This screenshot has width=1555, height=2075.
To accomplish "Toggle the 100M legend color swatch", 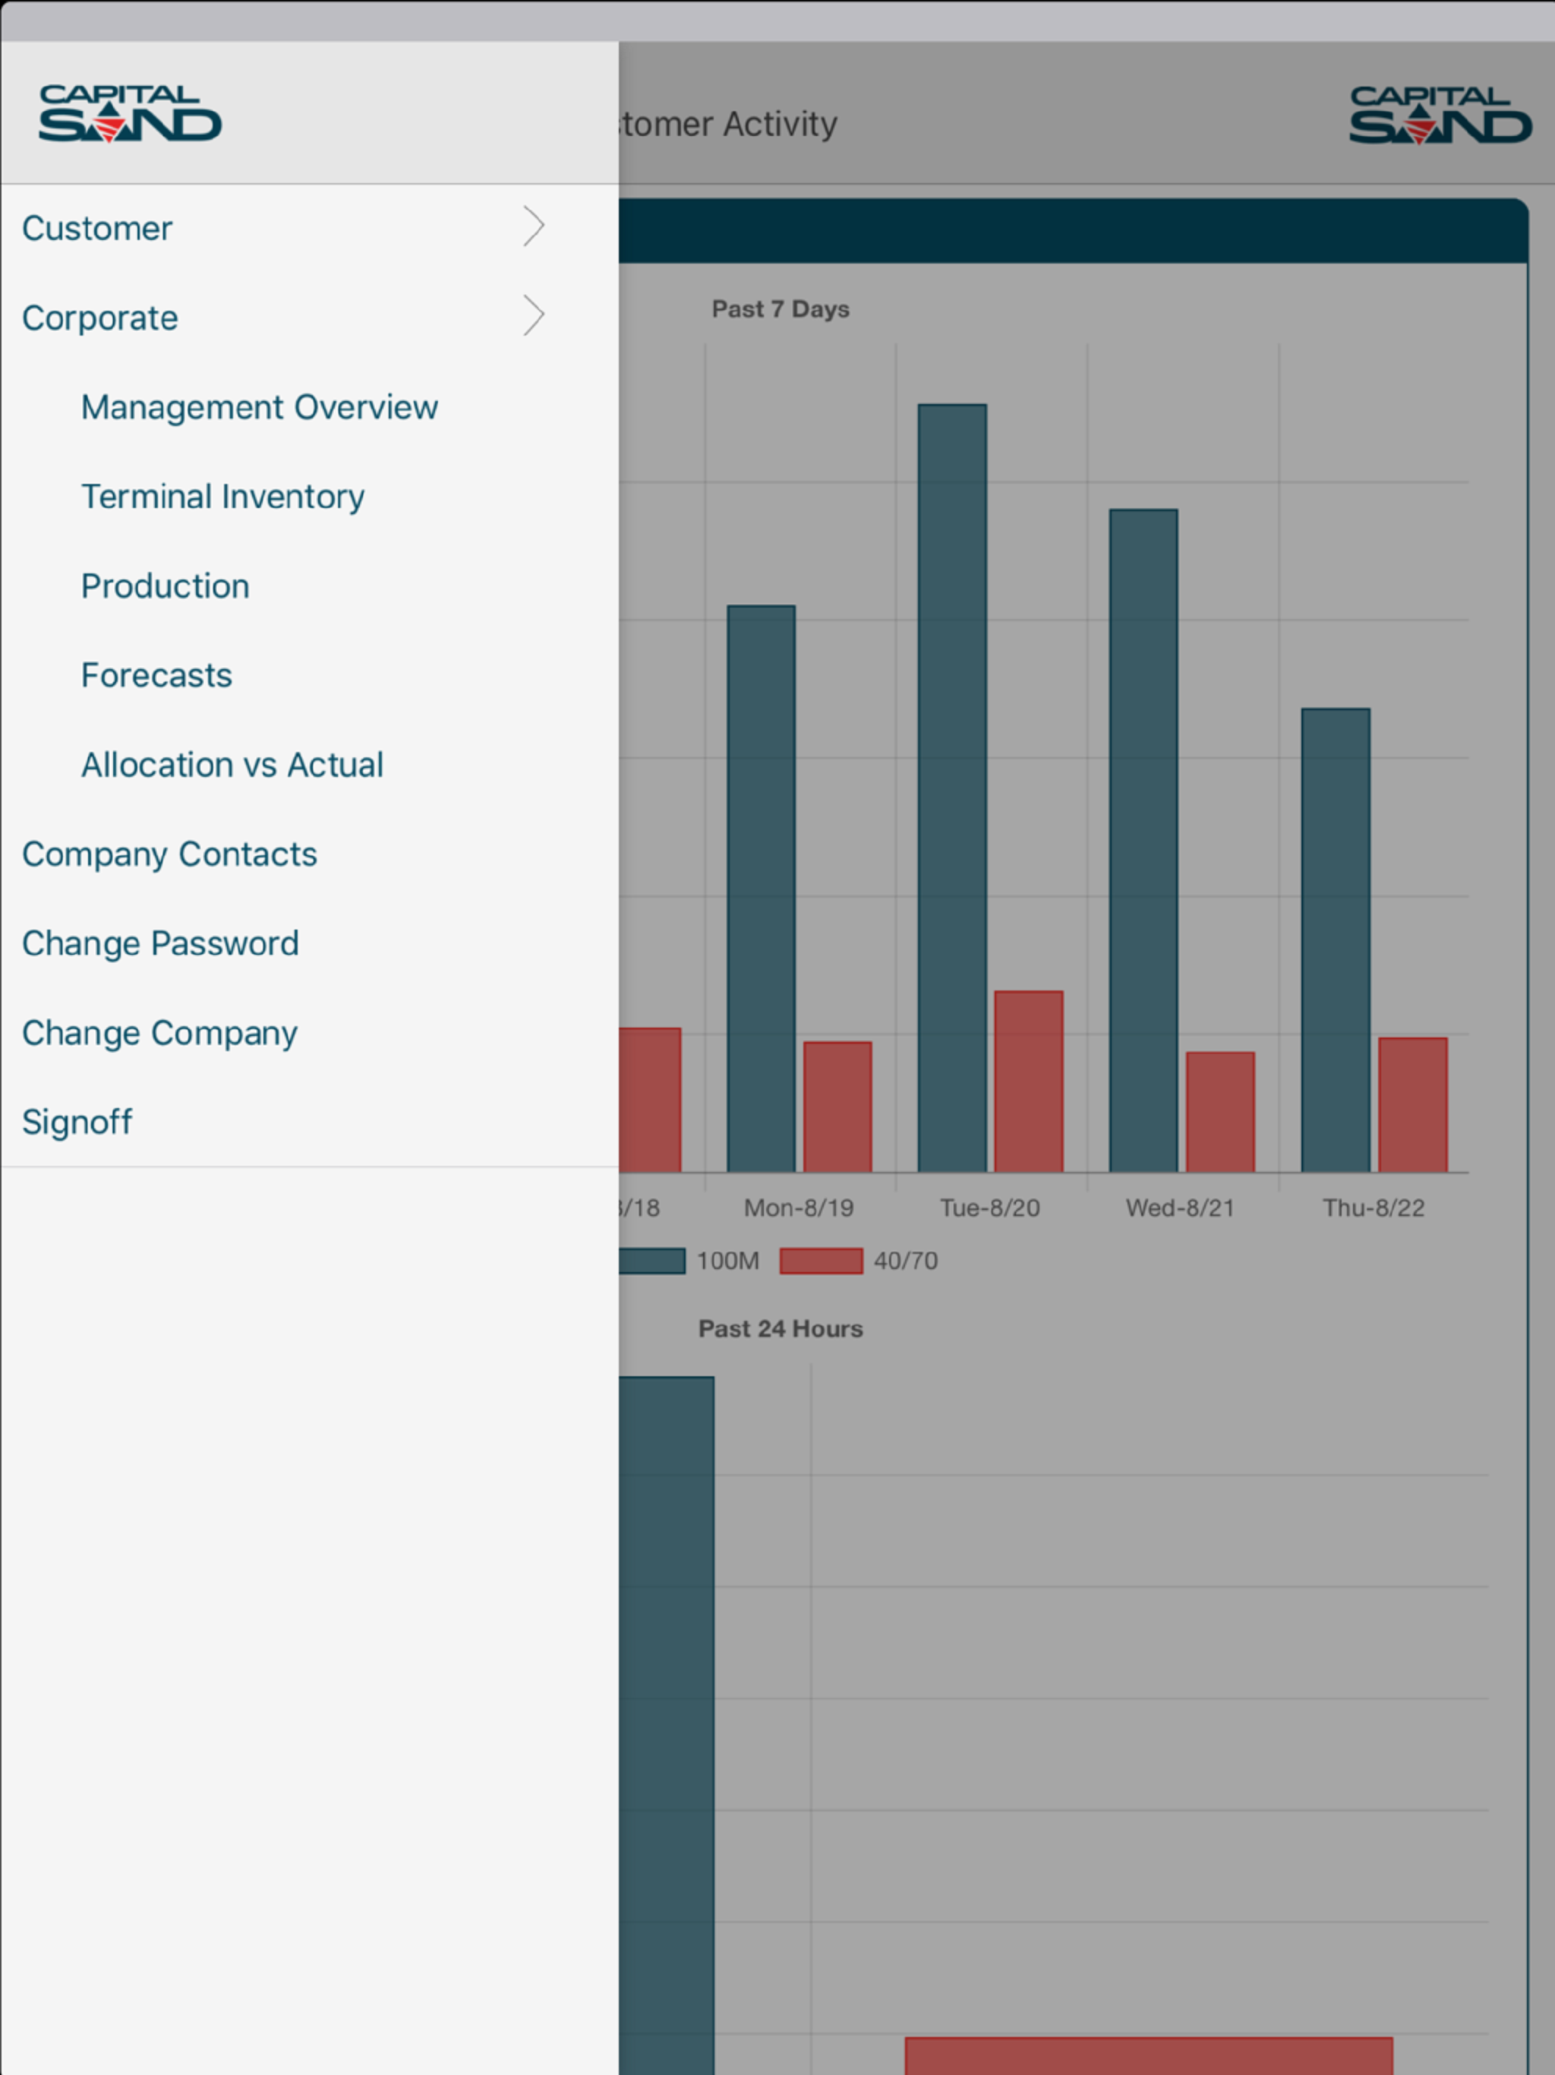I will [651, 1261].
